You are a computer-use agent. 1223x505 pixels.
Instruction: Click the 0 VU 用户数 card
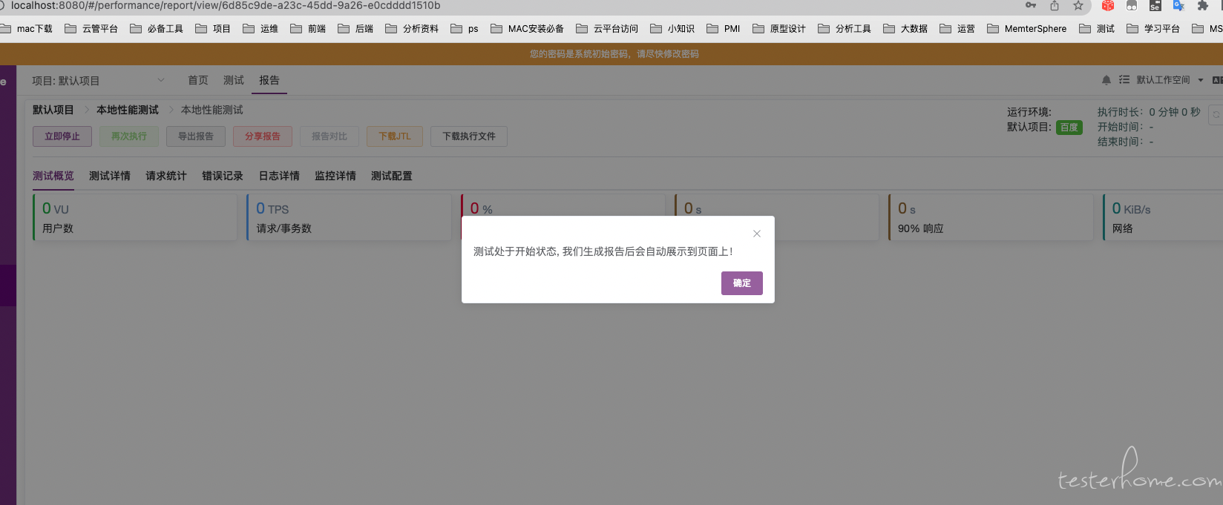(x=135, y=217)
